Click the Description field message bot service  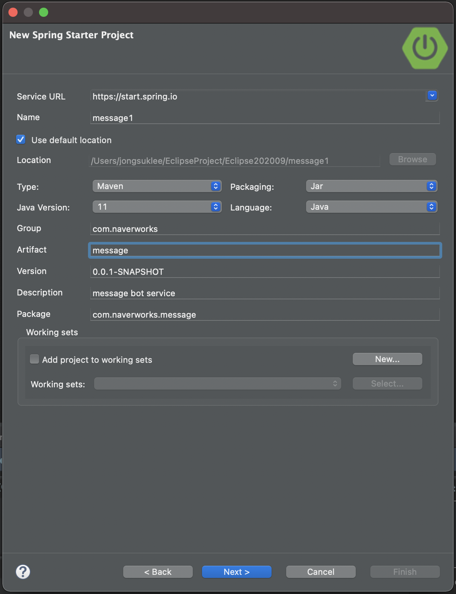pyautogui.click(x=265, y=293)
